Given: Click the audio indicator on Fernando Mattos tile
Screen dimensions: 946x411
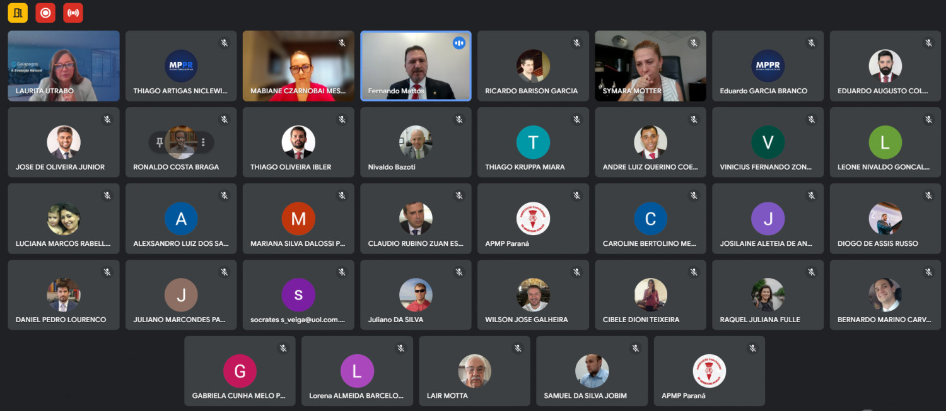Looking at the screenshot, I should click(x=458, y=43).
